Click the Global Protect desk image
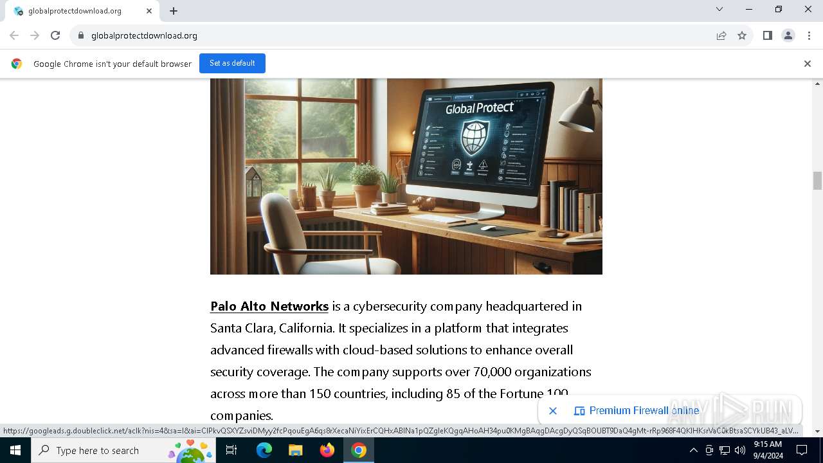This screenshot has height=463, width=823. click(x=406, y=176)
